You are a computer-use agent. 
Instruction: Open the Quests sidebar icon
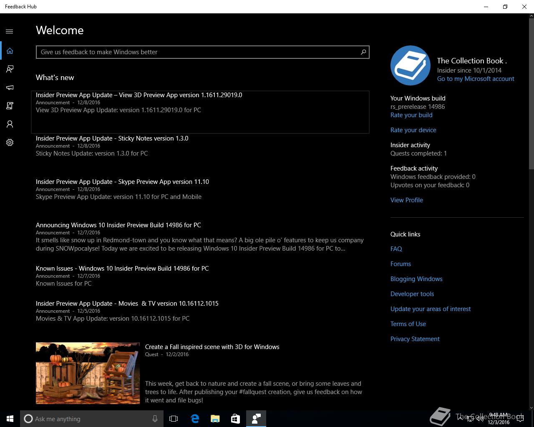10,106
